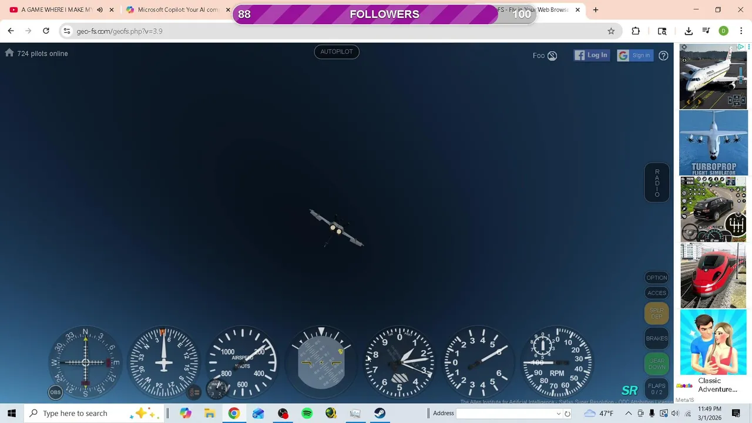Open the media controls icon
This screenshot has height=423, width=752.
(x=706, y=31)
